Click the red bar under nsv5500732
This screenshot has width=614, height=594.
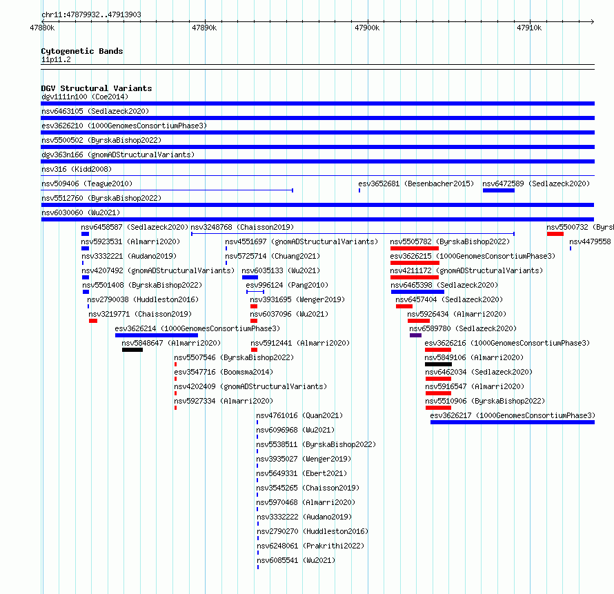coord(555,234)
